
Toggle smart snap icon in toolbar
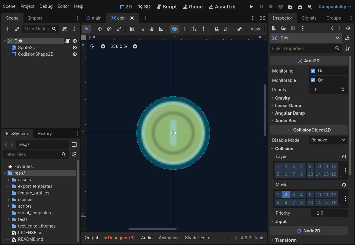(184, 29)
